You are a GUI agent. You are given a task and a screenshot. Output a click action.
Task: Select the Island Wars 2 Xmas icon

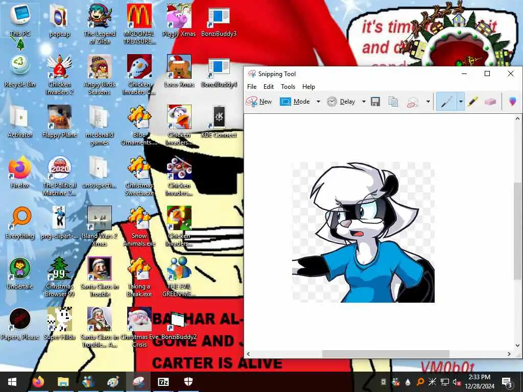tap(100, 227)
